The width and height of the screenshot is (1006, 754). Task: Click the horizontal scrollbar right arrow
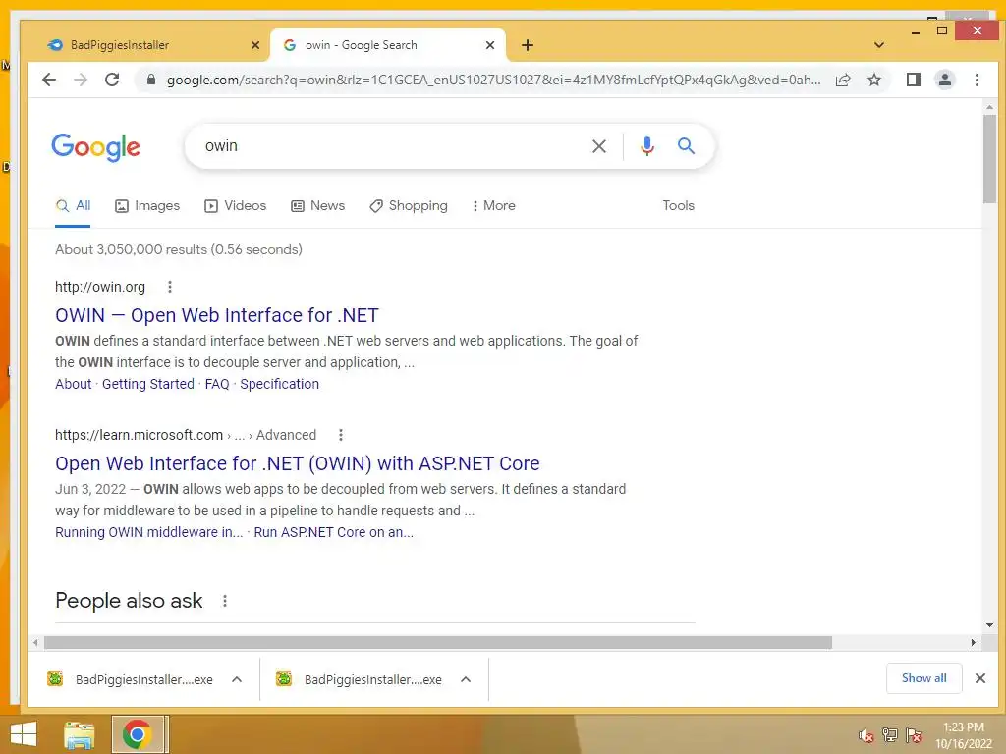click(974, 642)
